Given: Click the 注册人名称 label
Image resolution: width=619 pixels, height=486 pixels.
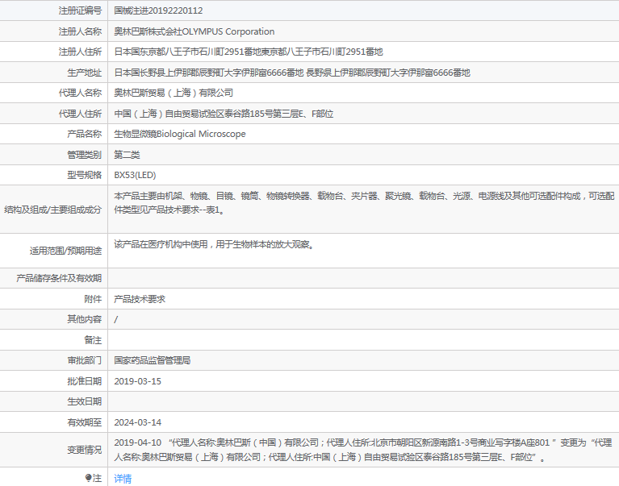Looking at the screenshot, I should (80, 31).
